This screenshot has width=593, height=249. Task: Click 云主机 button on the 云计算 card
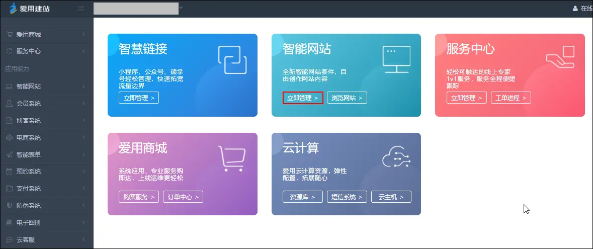coord(391,197)
